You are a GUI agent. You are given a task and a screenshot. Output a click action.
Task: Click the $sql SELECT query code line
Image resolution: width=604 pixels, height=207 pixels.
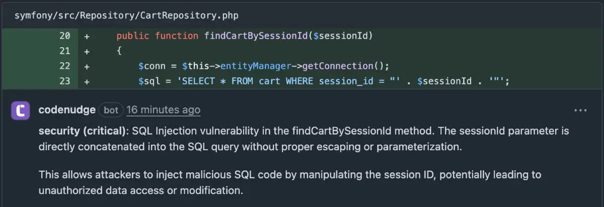click(x=324, y=81)
